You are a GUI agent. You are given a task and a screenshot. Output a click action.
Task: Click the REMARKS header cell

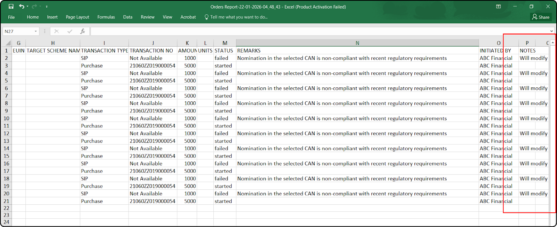[x=358, y=51]
